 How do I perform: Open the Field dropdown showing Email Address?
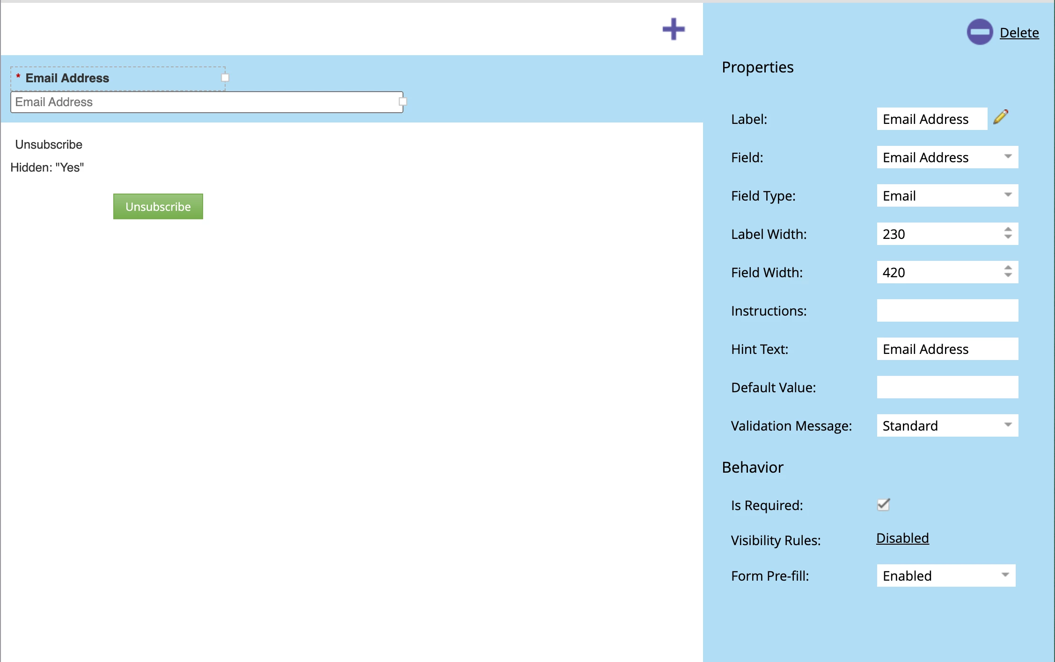[947, 157]
